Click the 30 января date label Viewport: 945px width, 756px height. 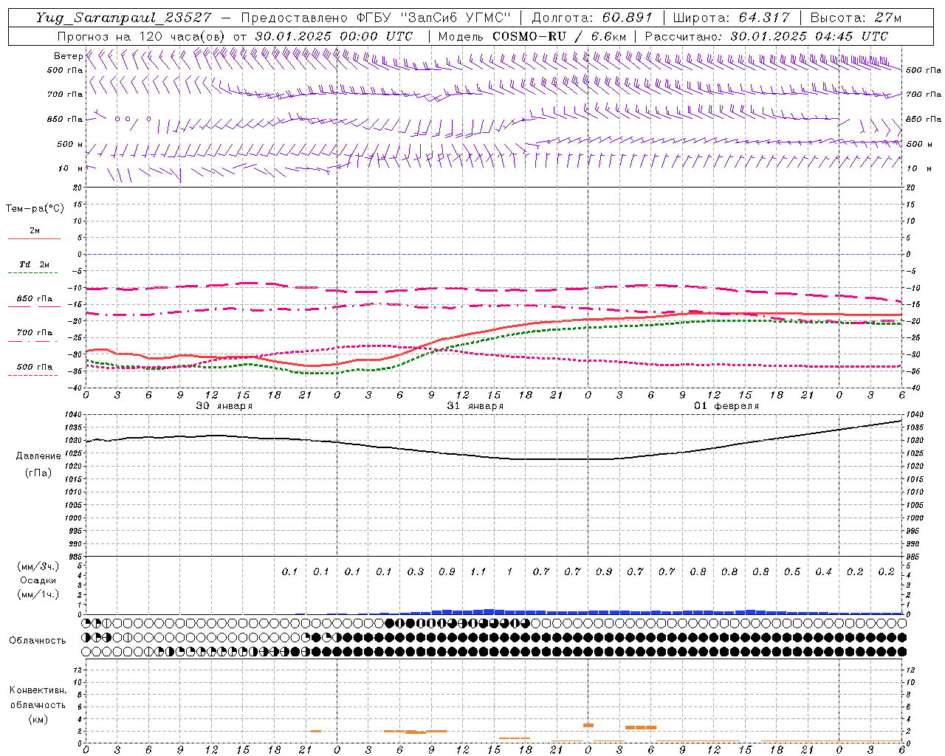point(224,406)
